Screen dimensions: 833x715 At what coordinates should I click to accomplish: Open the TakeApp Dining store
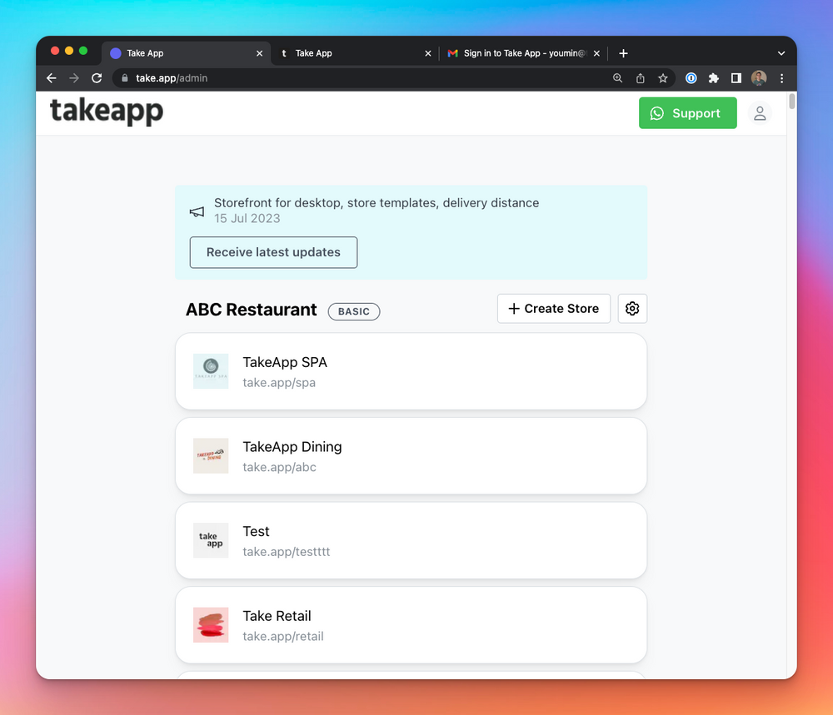(412, 456)
